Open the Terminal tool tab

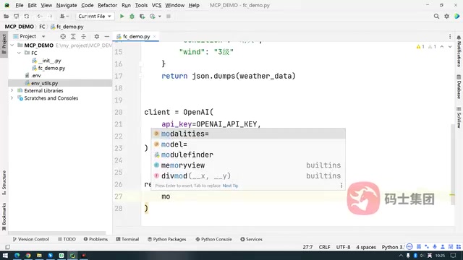(127, 239)
